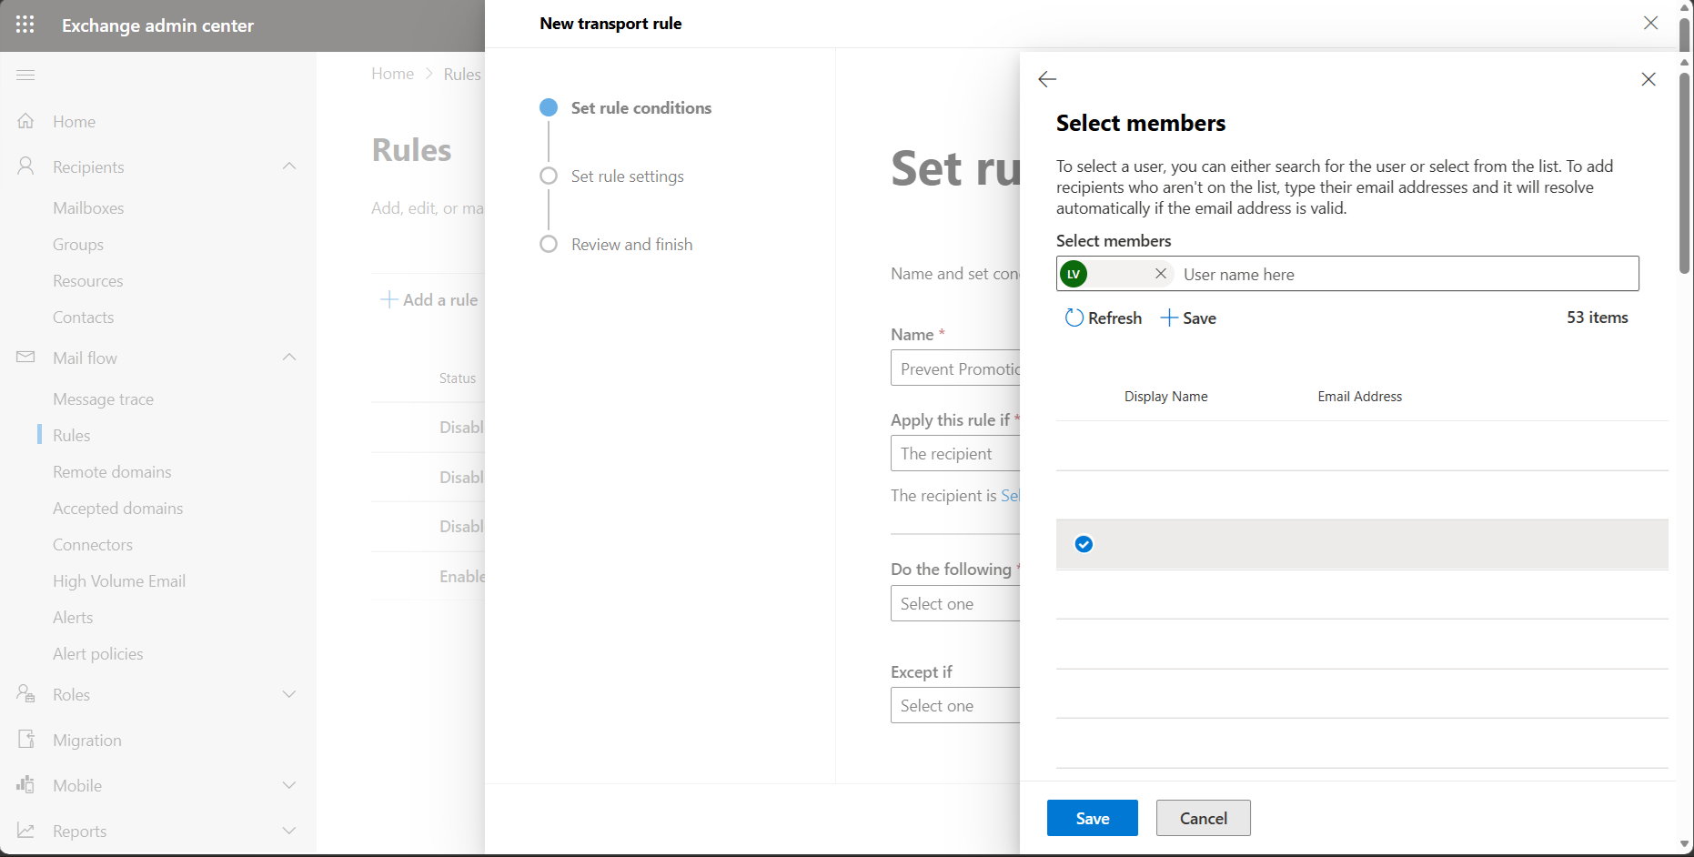
Task: Click the Migration icon in the sidebar
Action: (x=25, y=740)
